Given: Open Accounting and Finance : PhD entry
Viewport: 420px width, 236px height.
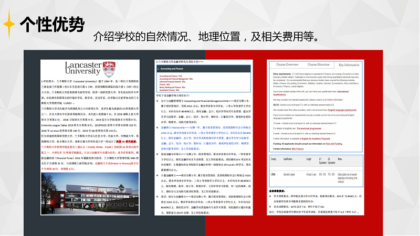Looking at the screenshot, I should click(171, 76).
